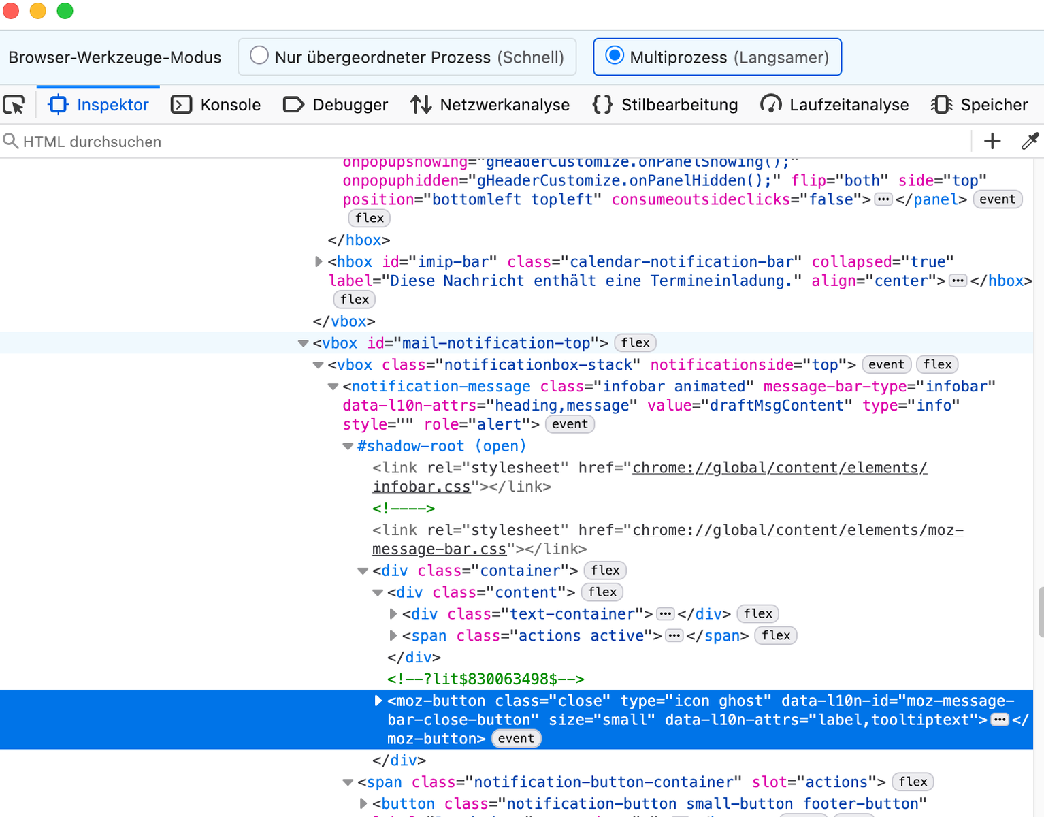Open Netzwerkanalyse via its arrows icon
Viewport: 1044px width, 817px height.
(421, 105)
